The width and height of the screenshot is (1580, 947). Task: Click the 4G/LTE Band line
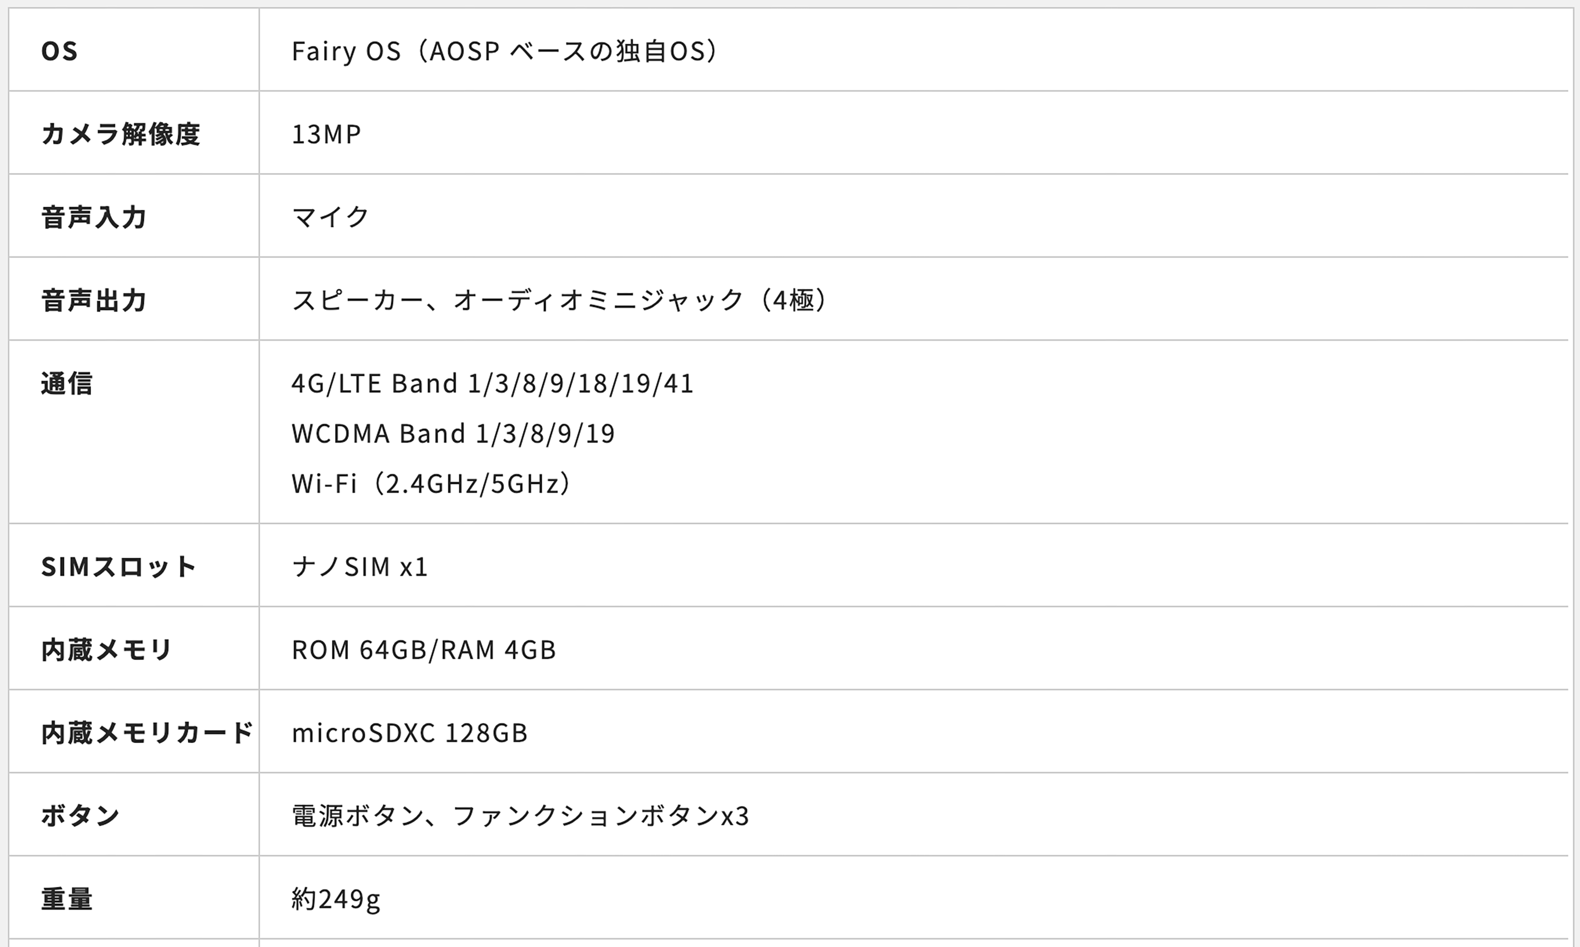(x=492, y=383)
